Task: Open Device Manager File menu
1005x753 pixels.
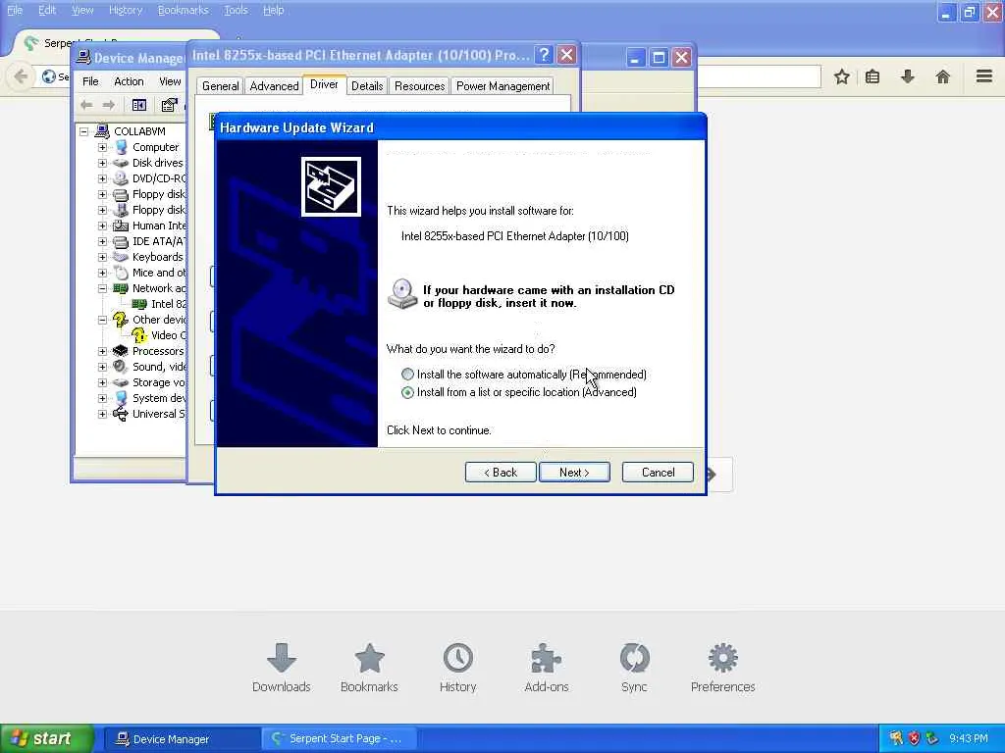Action: [x=90, y=81]
